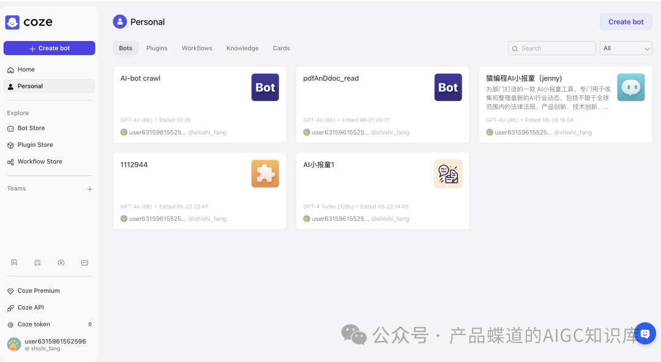The height and width of the screenshot is (362, 661).
Task: Click the user avatar on AI小报童1 card
Action: [x=307, y=219]
